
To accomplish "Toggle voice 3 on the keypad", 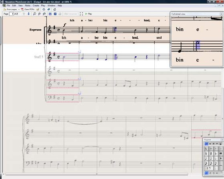I will [214, 173].
